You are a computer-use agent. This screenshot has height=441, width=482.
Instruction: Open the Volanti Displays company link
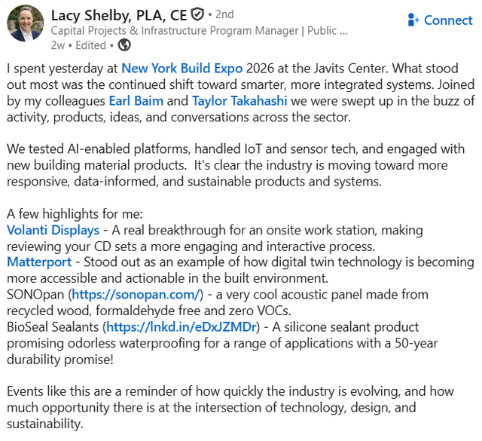(x=53, y=230)
